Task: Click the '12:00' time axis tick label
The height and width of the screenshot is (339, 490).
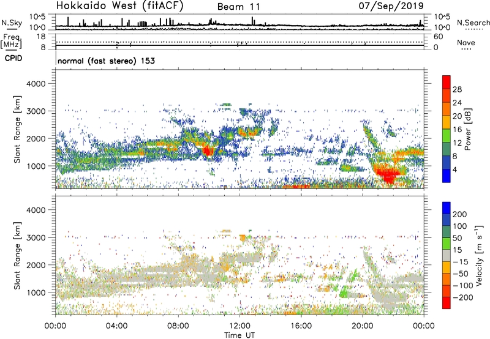Action: pyautogui.click(x=239, y=326)
